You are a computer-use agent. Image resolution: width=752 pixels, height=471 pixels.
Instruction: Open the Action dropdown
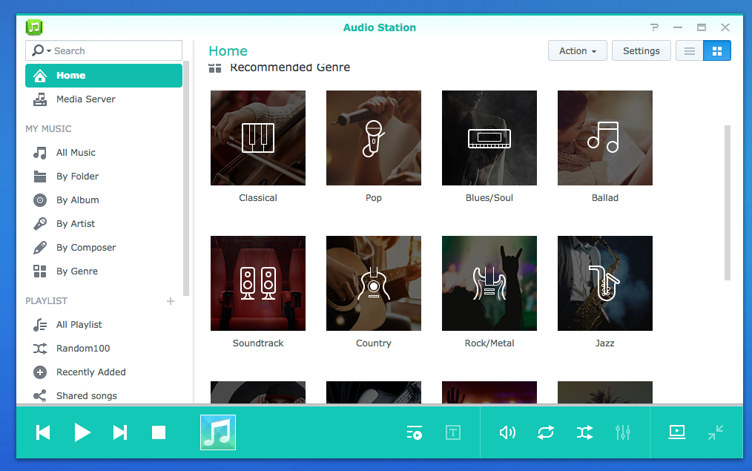(578, 51)
